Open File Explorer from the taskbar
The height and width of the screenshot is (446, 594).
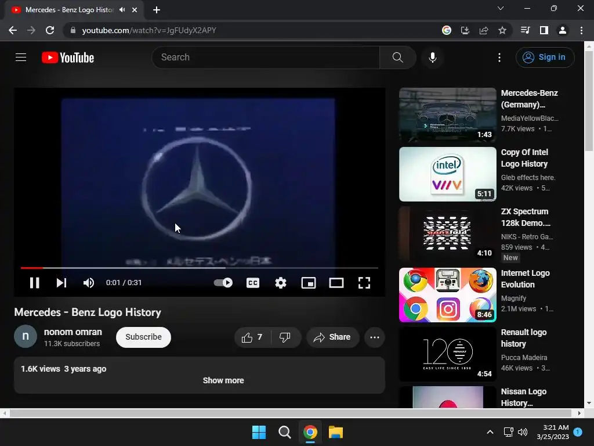(336, 432)
